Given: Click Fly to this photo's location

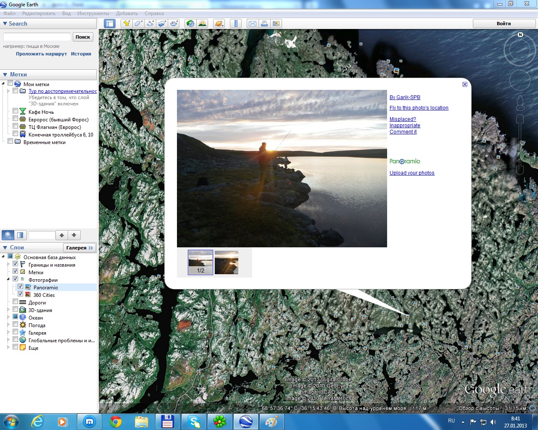Looking at the screenshot, I should [419, 107].
